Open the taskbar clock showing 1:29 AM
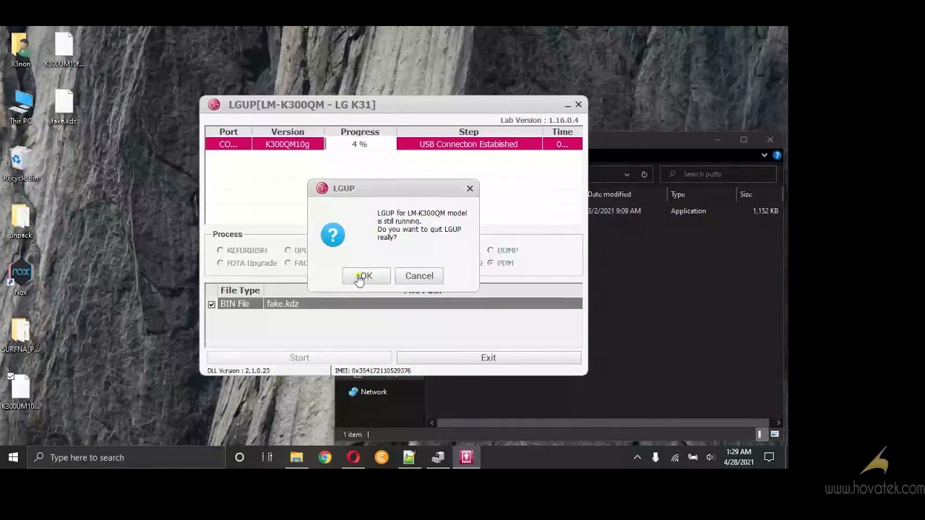Viewport: 925px width, 520px height. [739, 457]
